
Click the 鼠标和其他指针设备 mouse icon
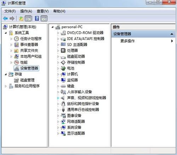63,104
